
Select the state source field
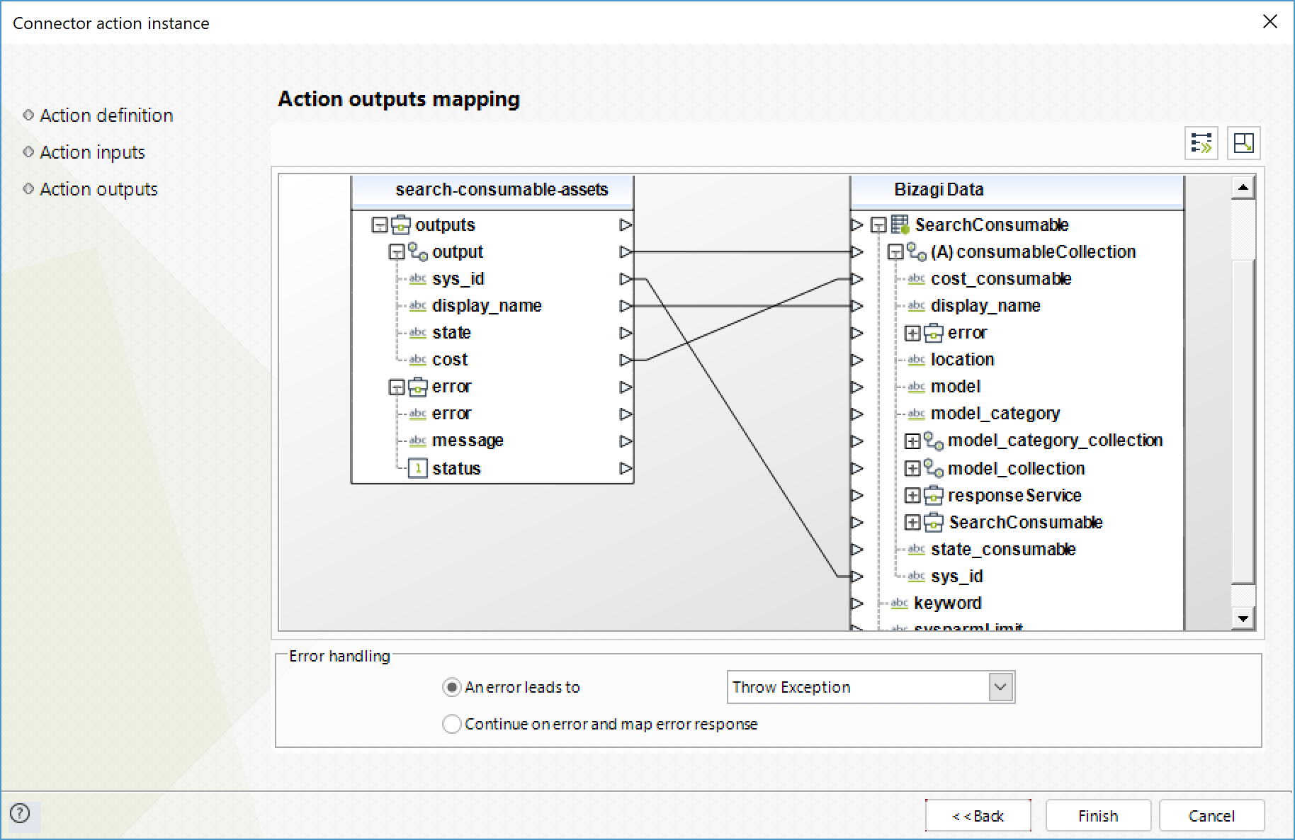coord(451,333)
